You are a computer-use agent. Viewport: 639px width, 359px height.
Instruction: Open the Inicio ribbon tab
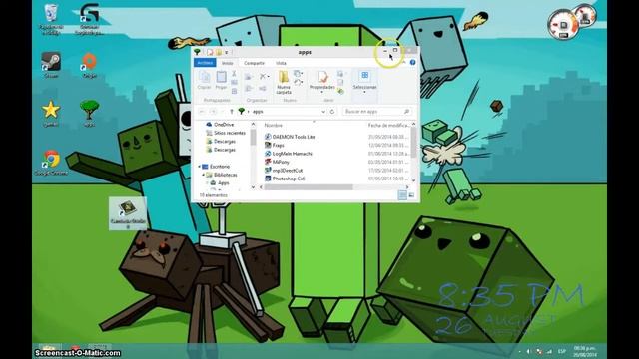[227, 63]
